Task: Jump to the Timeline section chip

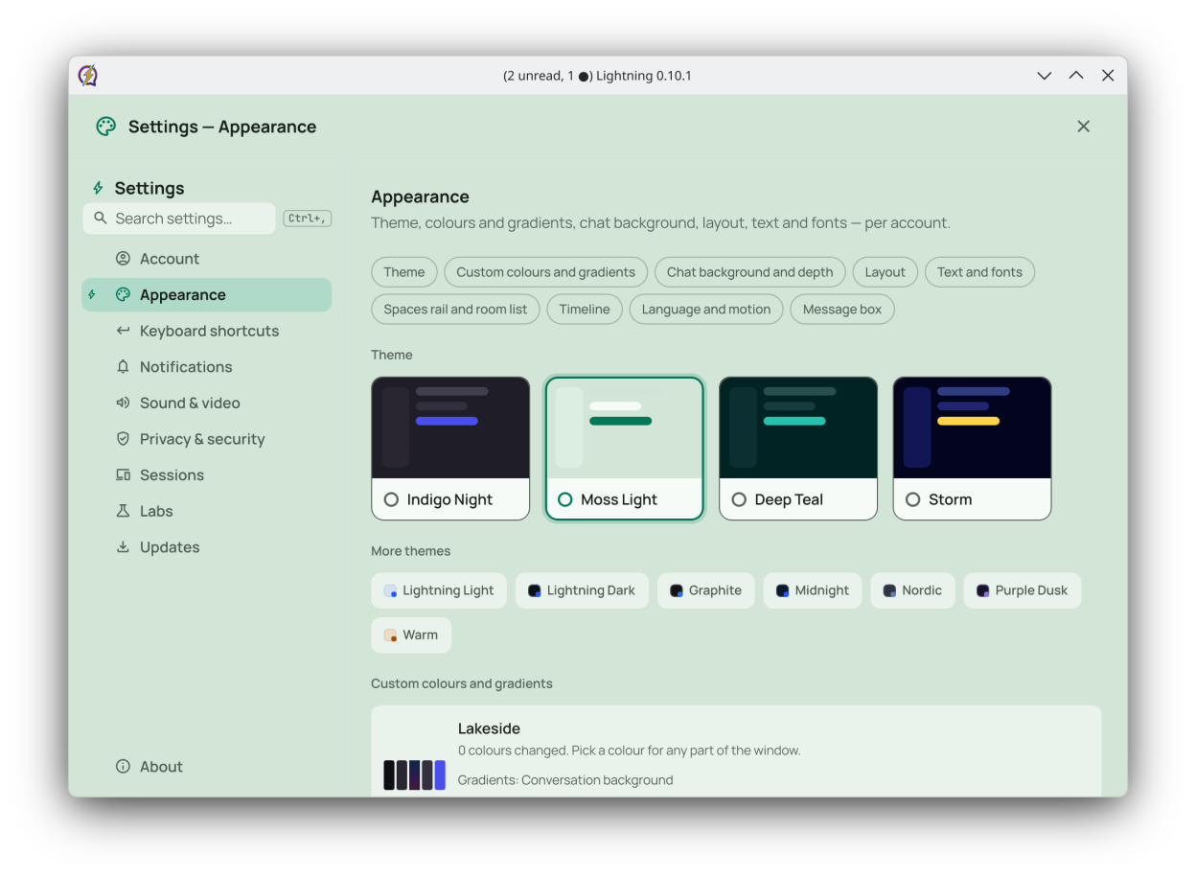Action: pyautogui.click(x=585, y=310)
